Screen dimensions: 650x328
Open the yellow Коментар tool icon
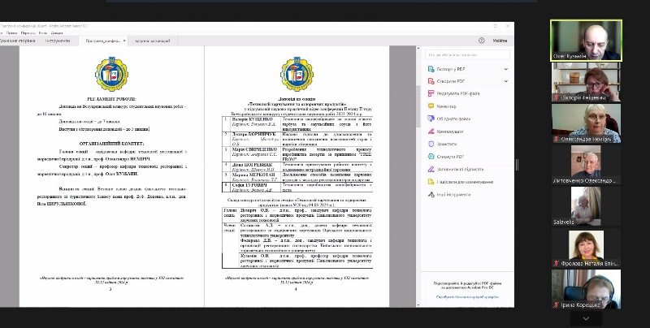pyautogui.click(x=431, y=106)
